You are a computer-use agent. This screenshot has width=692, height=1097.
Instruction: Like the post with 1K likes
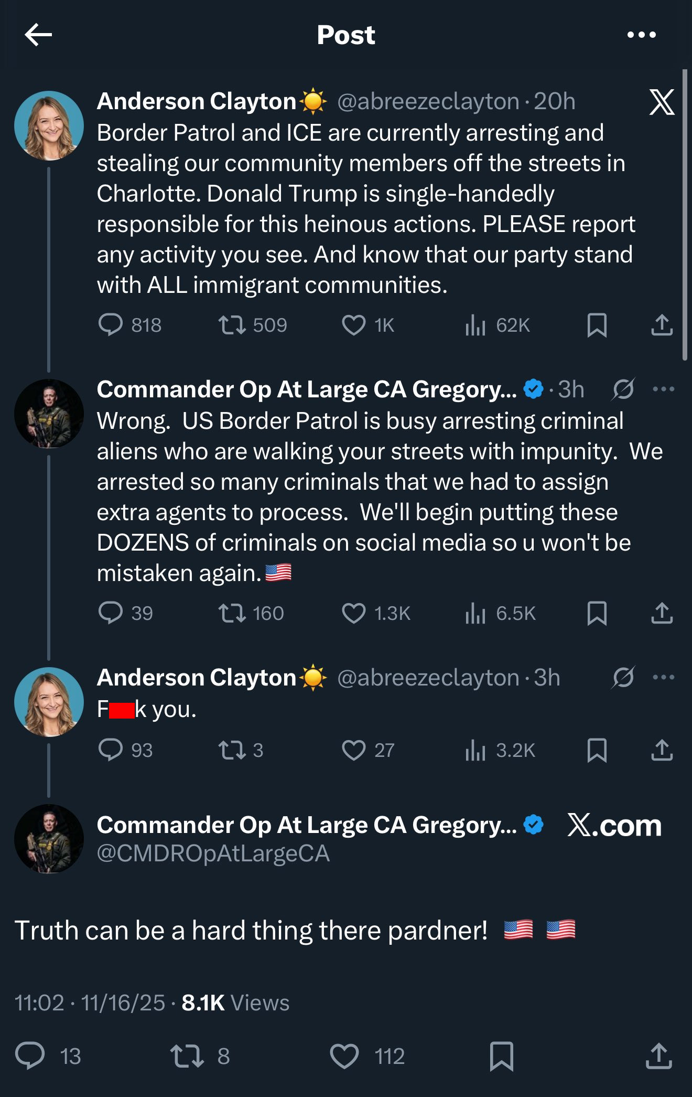(354, 325)
